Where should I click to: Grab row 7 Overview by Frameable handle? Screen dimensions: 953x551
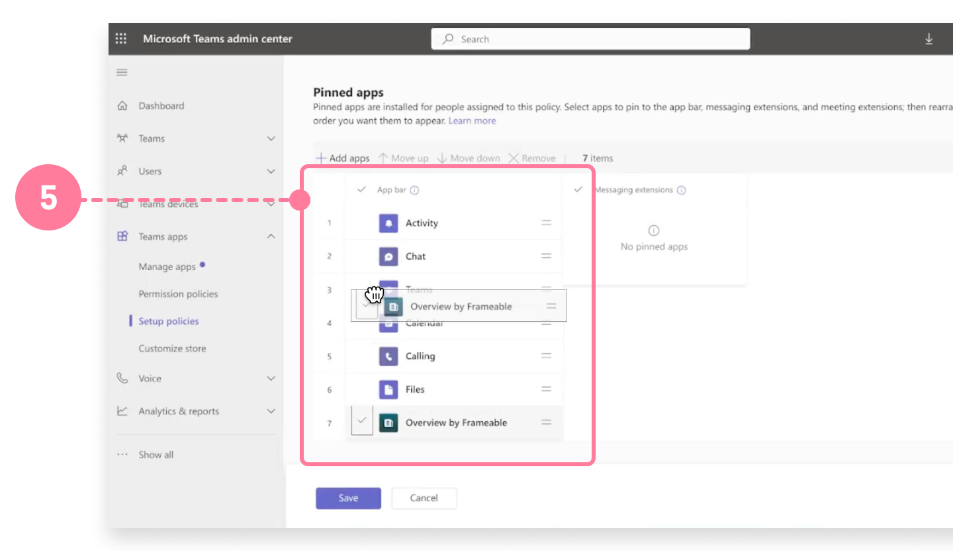[x=547, y=423]
